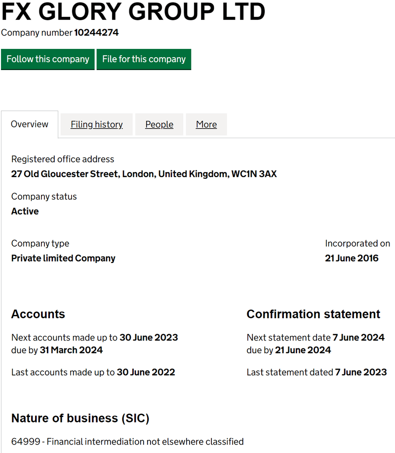The height and width of the screenshot is (453, 395).
Task: Select the Private limited Company type text
Action: coord(63,258)
